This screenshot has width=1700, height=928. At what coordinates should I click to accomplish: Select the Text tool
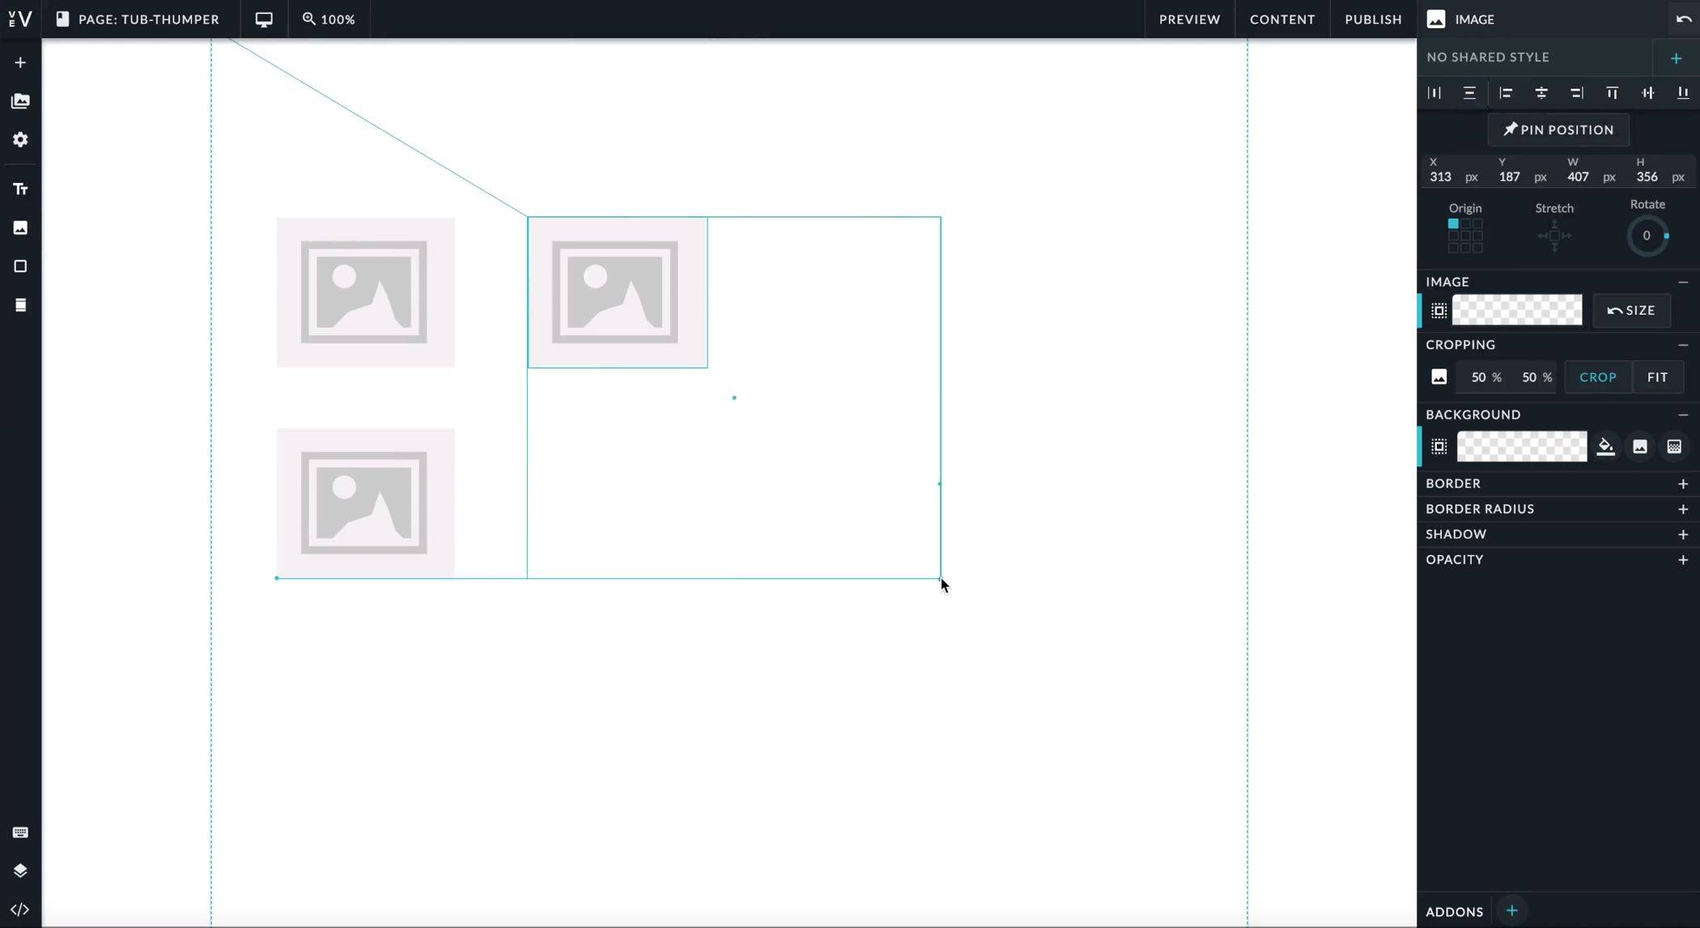click(20, 189)
